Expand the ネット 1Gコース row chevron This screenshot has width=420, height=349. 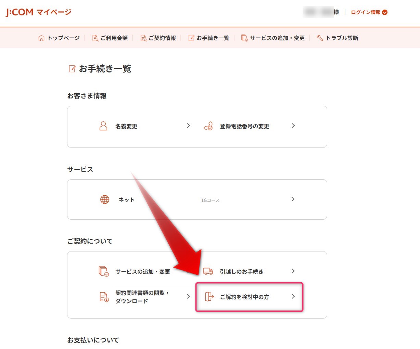coord(293,199)
